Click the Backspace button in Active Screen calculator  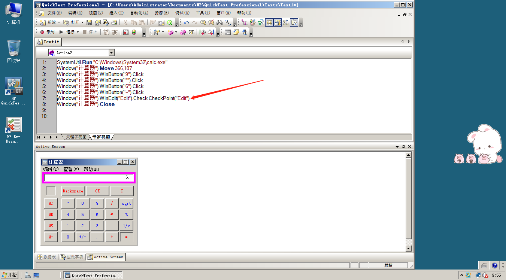click(73, 191)
